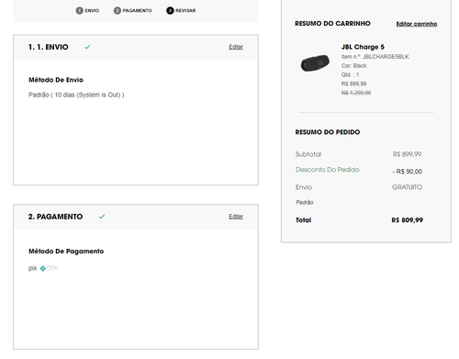459x359 pixels.
Task: Open the JBL Charge 5 product title
Action: 363,47
